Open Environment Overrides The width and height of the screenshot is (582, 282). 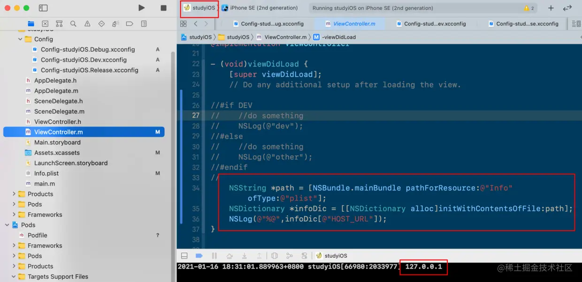pyautogui.click(x=305, y=256)
